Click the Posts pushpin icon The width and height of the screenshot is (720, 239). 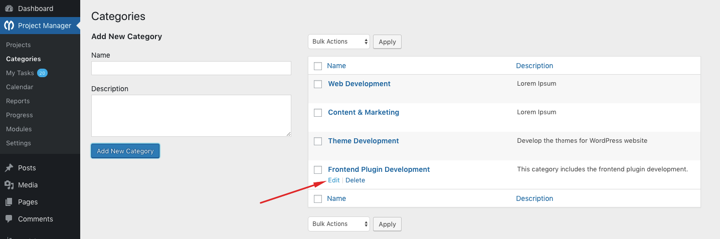[9, 168]
